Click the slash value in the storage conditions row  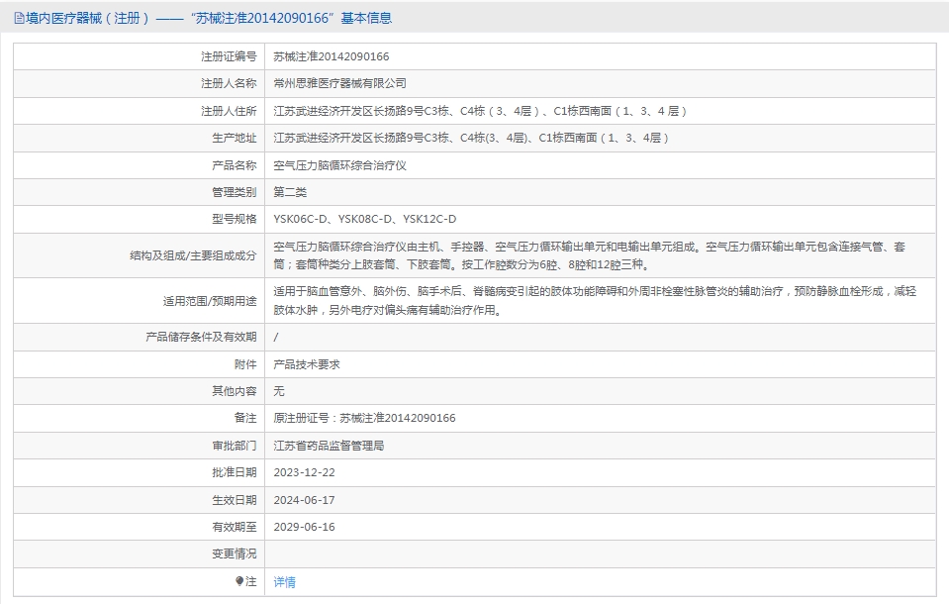pos(276,338)
